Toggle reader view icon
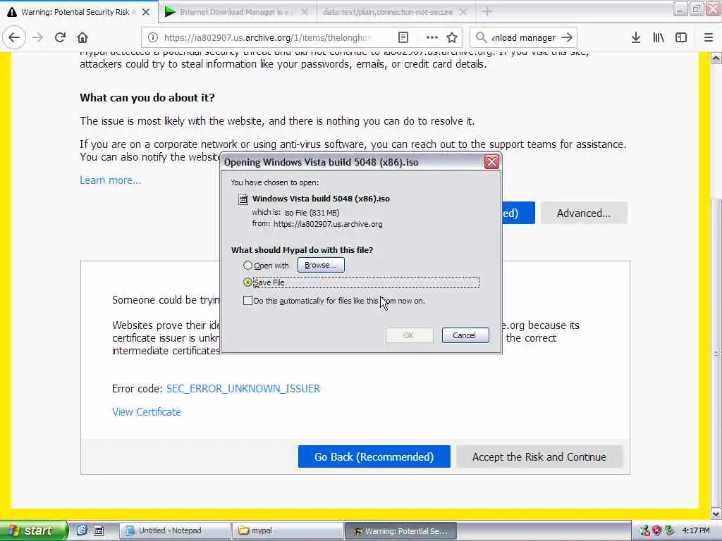 403,37
